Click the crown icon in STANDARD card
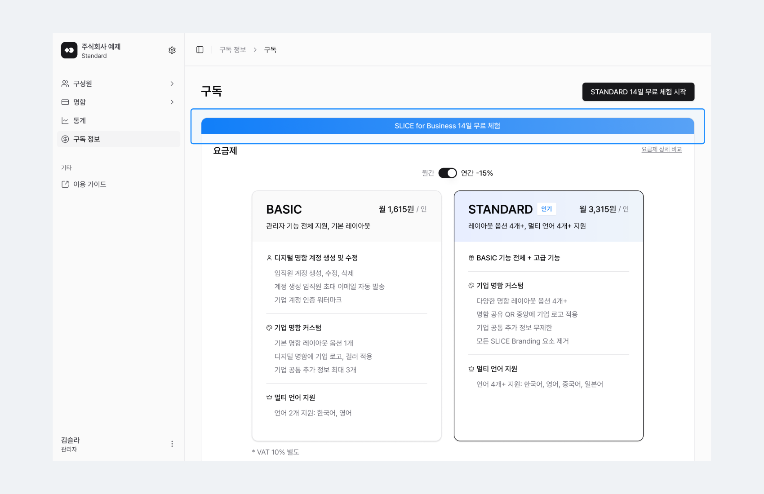Image resolution: width=764 pixels, height=494 pixels. [471, 369]
